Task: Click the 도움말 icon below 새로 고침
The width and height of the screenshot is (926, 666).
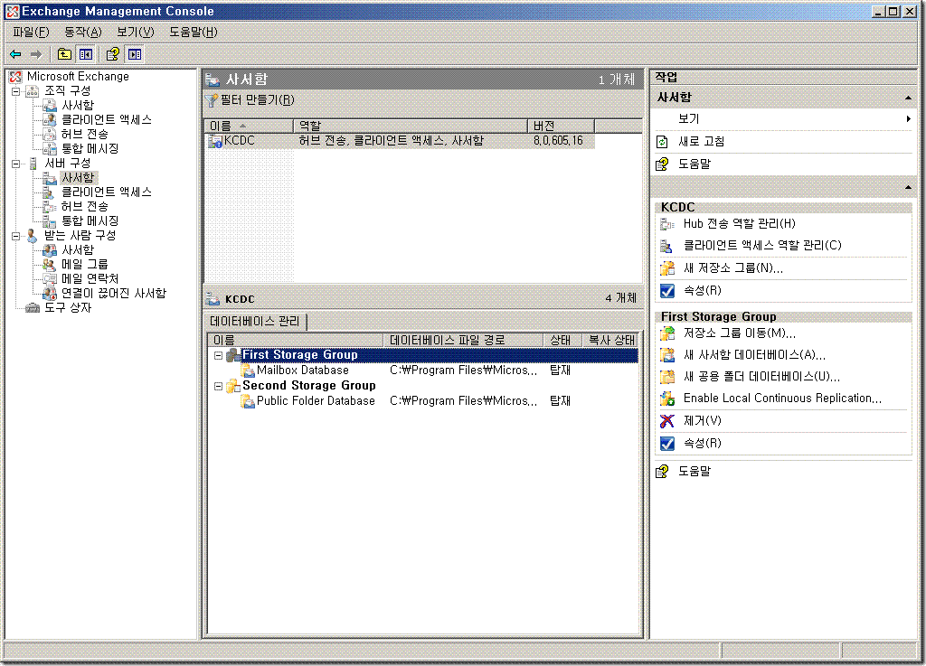Action: [x=662, y=164]
